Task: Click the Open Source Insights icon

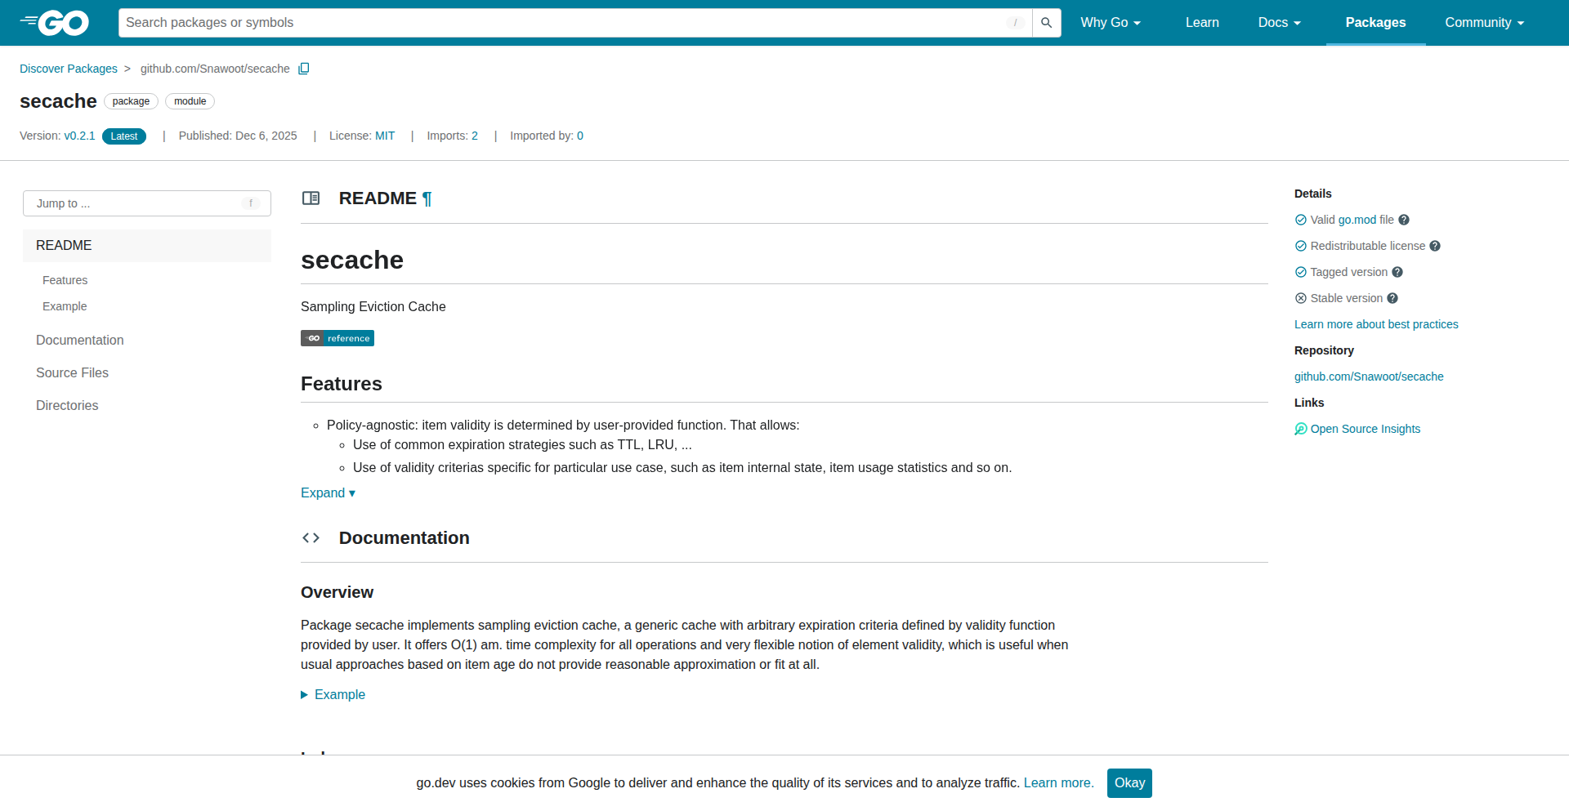Action: [x=1301, y=429]
